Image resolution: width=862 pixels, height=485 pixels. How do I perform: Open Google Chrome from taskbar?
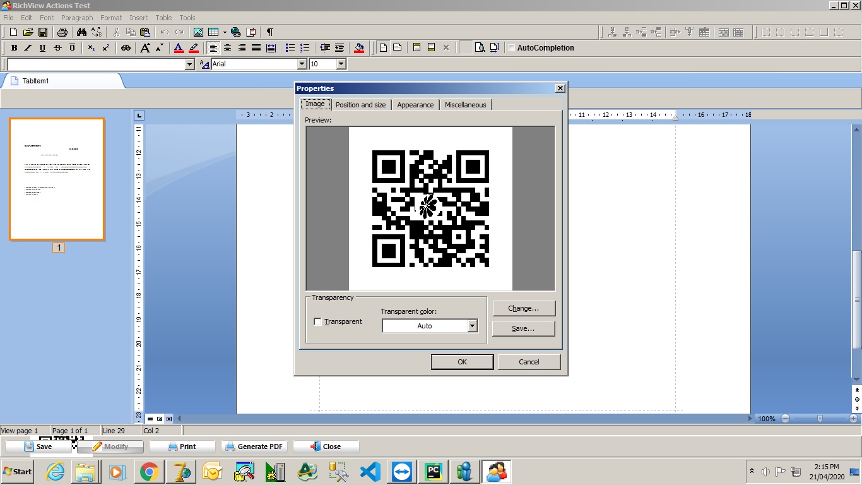[149, 472]
